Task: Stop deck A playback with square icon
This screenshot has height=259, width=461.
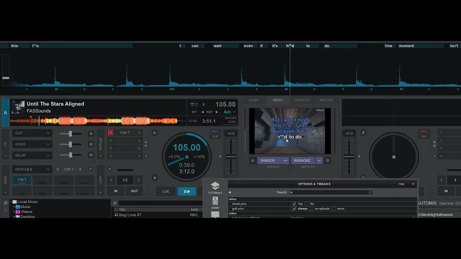Action: pos(155,178)
